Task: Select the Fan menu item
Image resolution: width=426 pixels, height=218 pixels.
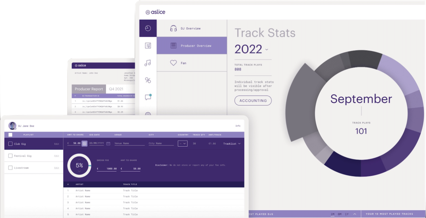Action: coord(184,63)
